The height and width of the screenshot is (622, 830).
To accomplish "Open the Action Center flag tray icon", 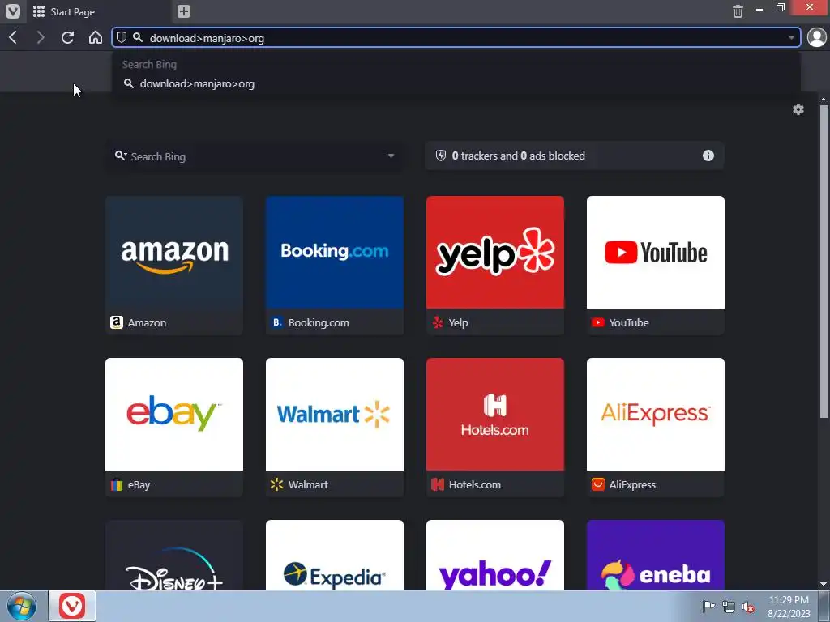I will pyautogui.click(x=708, y=607).
